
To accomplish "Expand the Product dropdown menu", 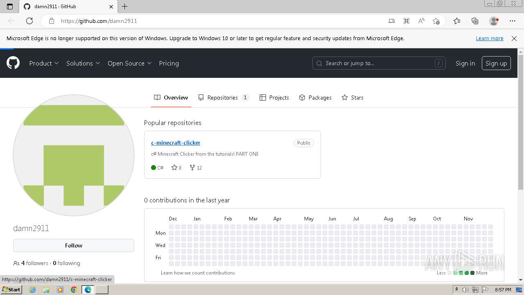I will coord(44,63).
